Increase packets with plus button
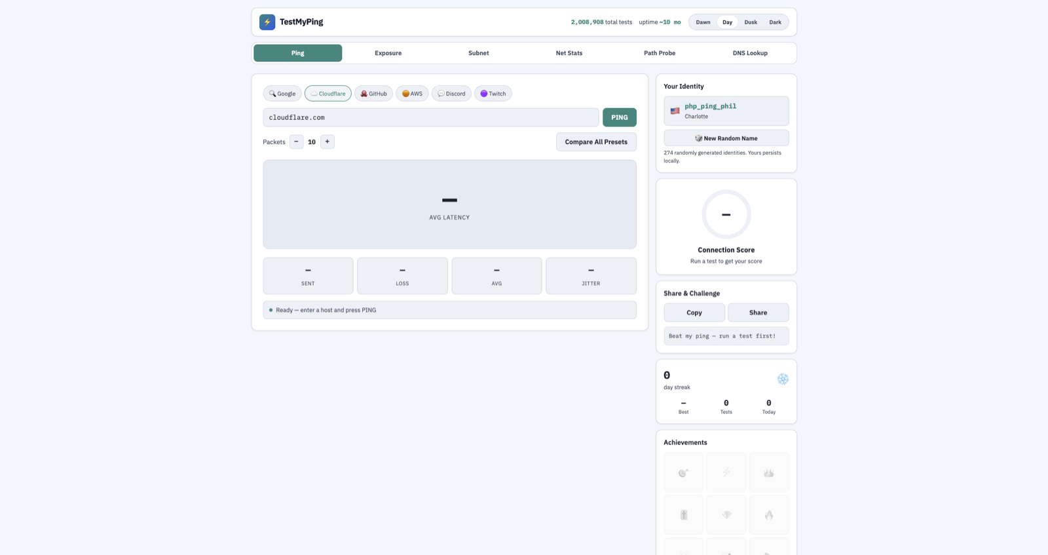Viewport: 1048px width, 555px height. click(x=327, y=142)
